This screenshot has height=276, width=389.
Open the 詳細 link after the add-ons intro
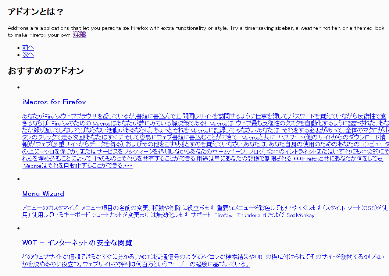point(79,35)
